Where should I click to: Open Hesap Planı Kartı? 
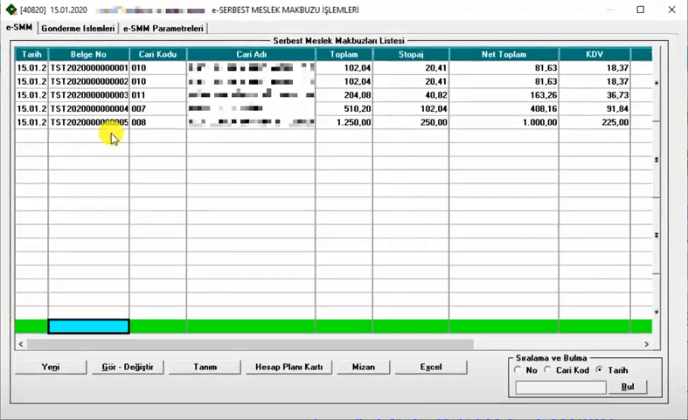(x=288, y=368)
